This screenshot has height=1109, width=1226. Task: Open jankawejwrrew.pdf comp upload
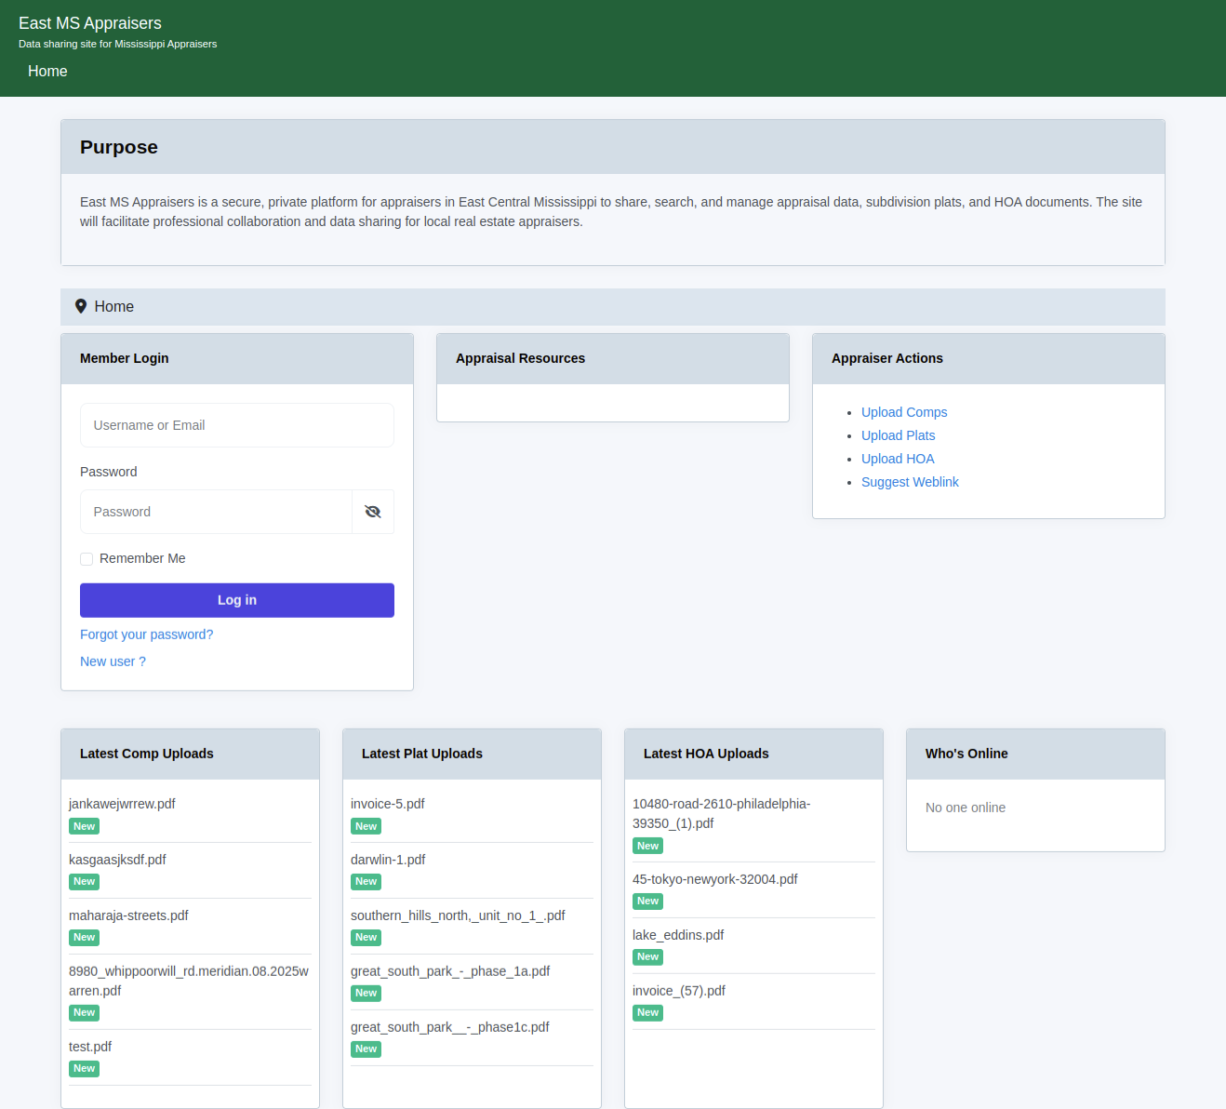click(x=122, y=804)
